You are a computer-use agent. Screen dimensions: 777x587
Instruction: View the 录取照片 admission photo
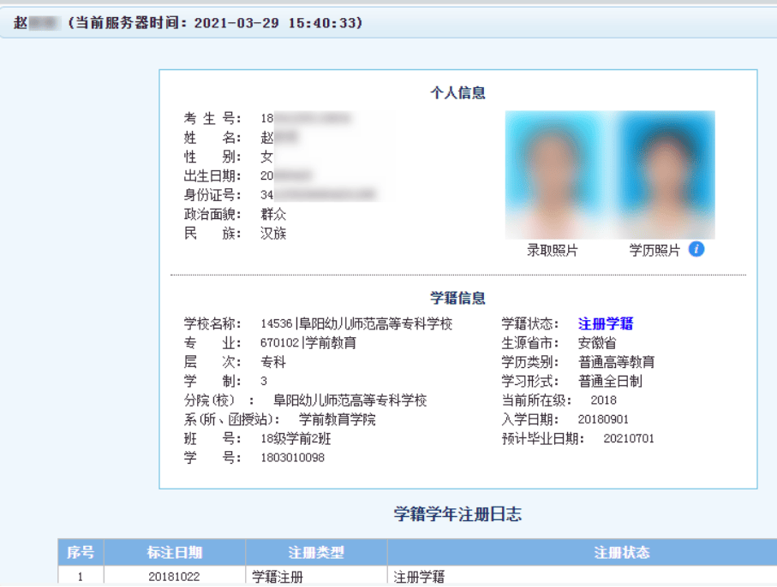pos(553,175)
